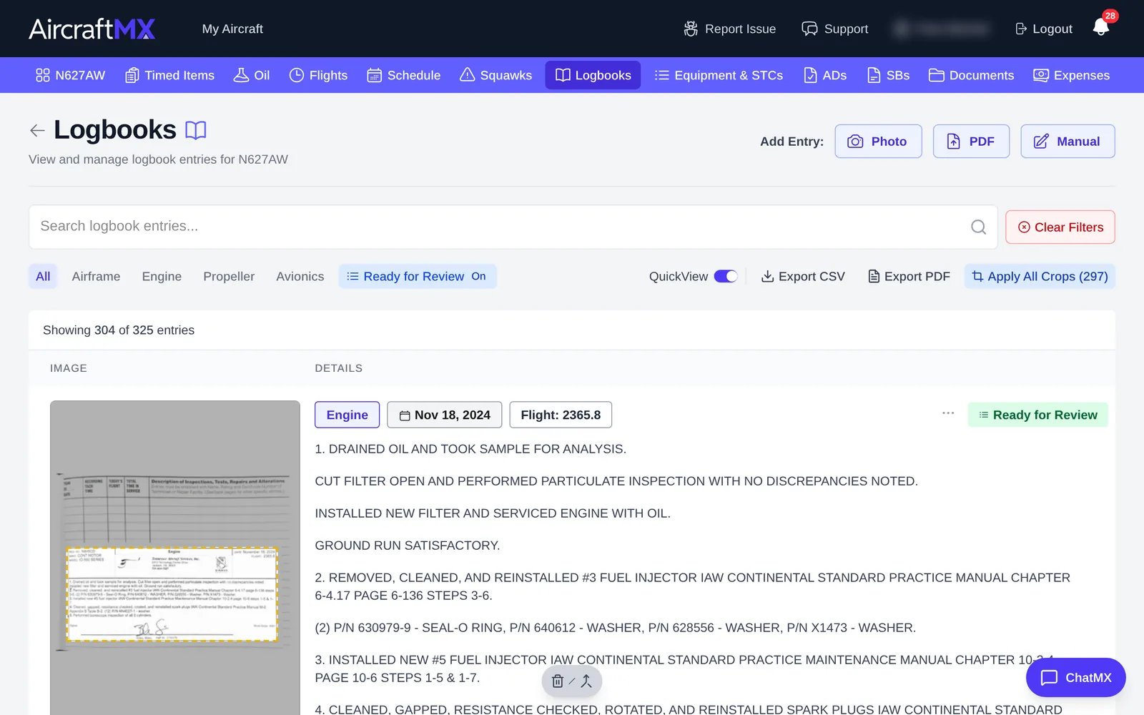Open the logbook entry image thumbnail
This screenshot has width=1144, height=715.
click(175, 558)
